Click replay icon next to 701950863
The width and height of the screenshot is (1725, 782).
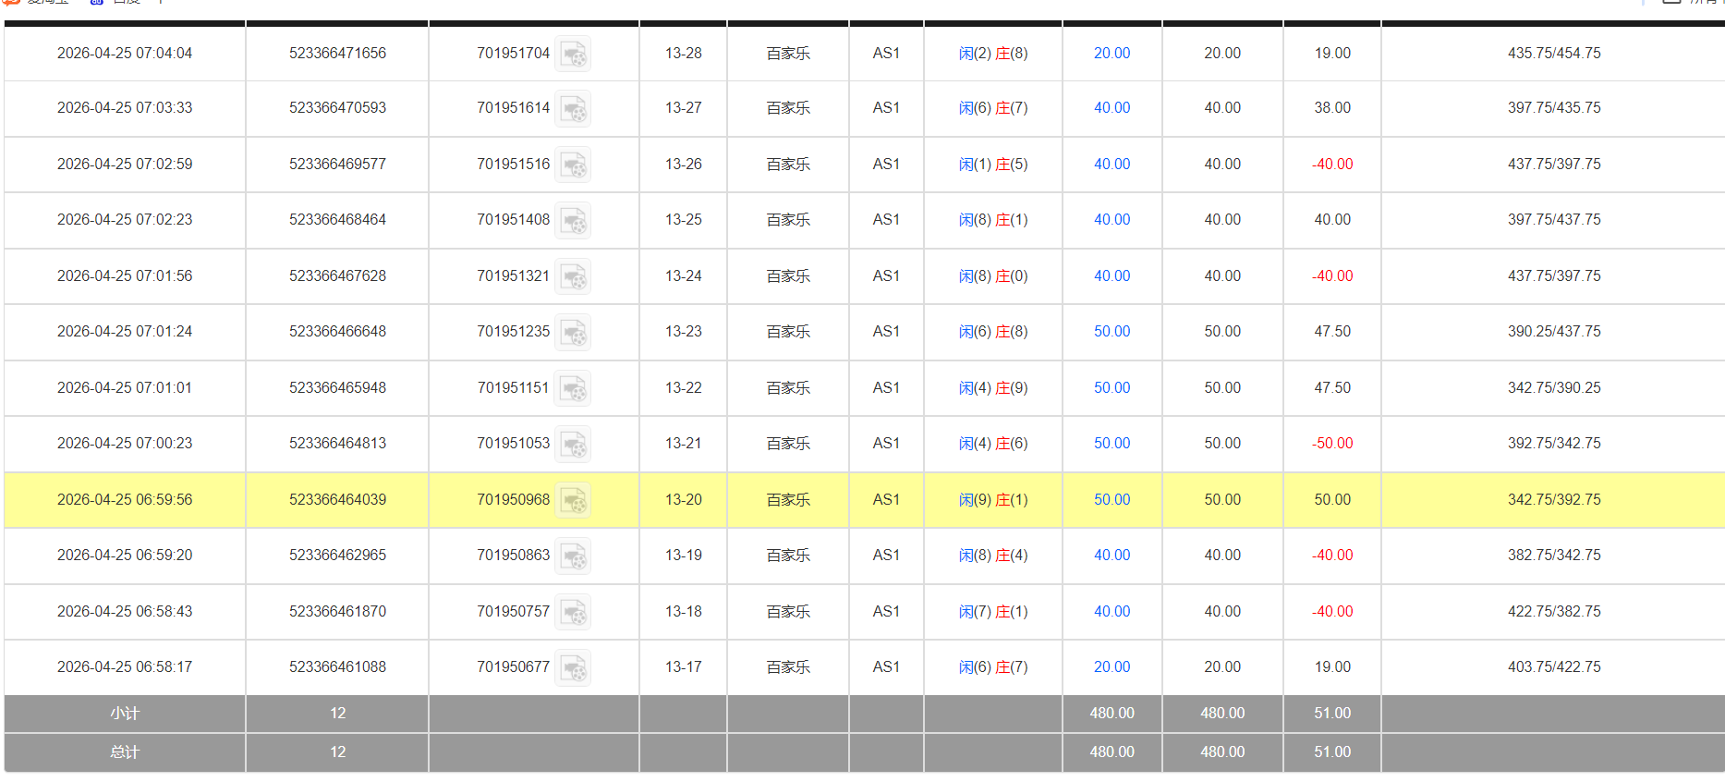pos(573,556)
